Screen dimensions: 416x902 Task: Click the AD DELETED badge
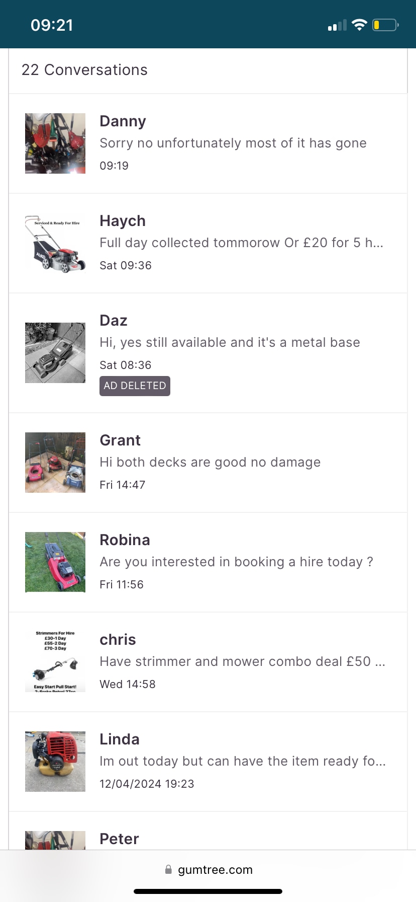click(x=135, y=386)
